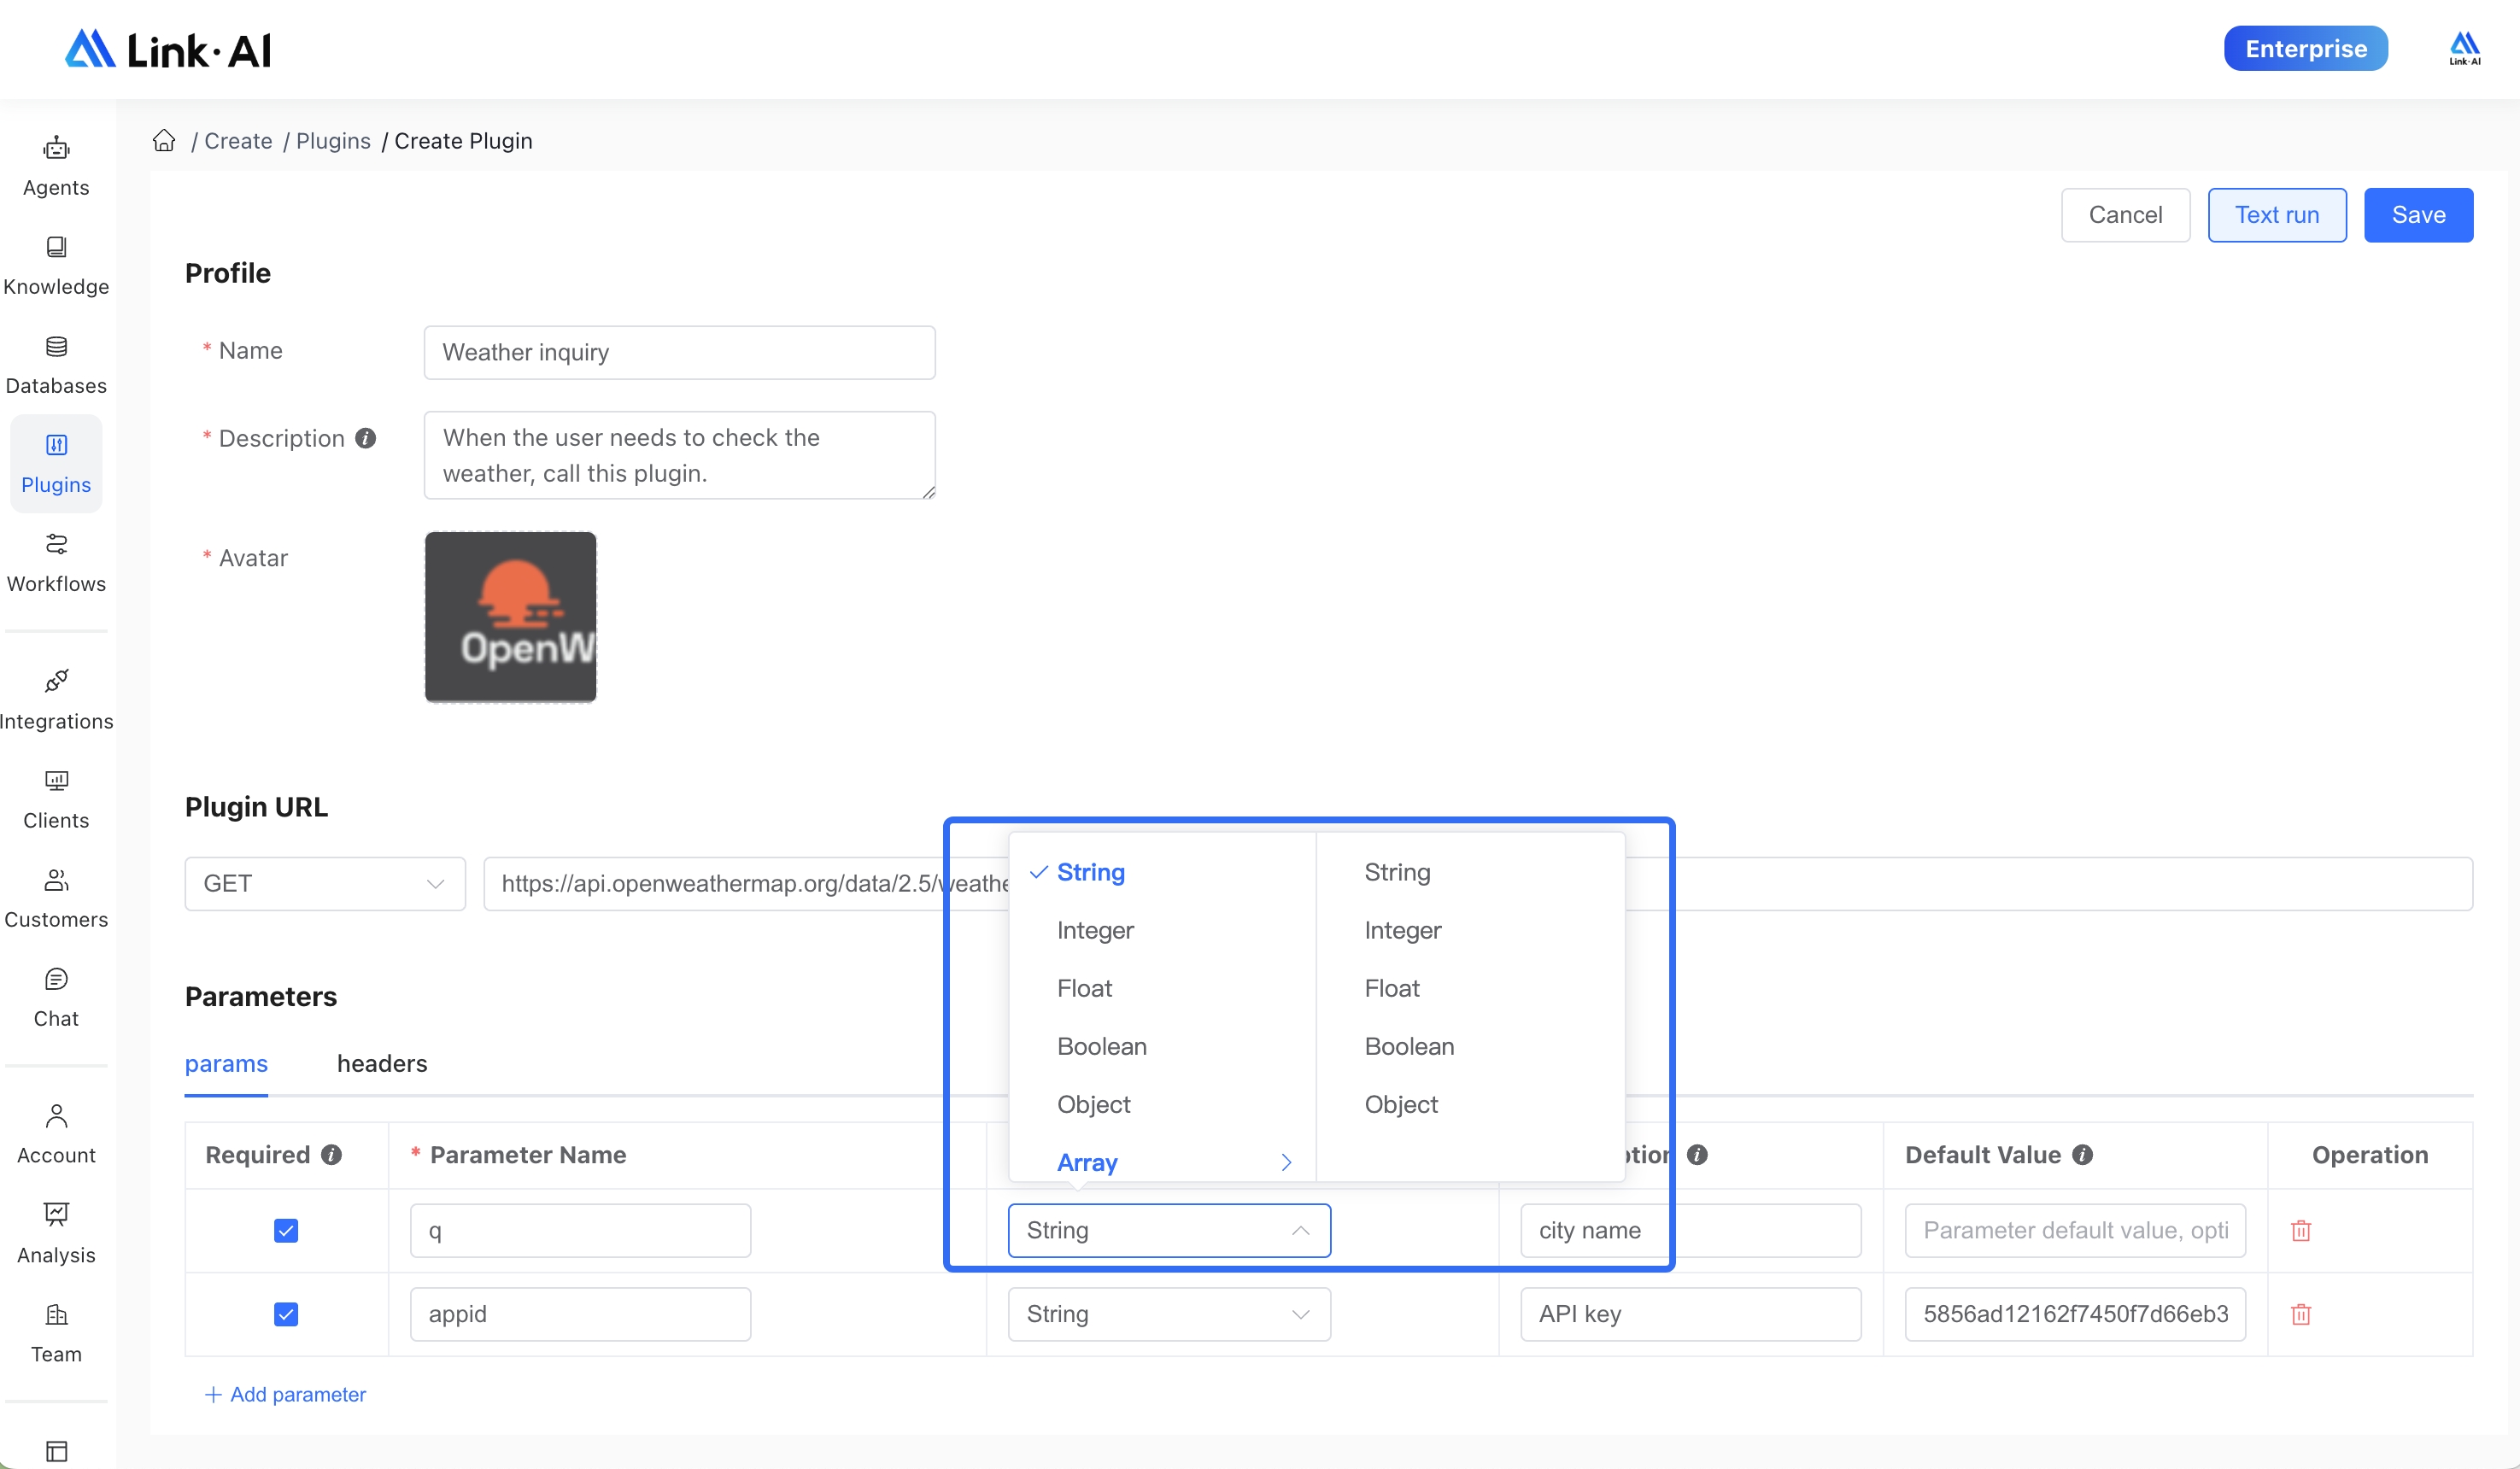The image size is (2520, 1469).
Task: Open the Databases section
Action: point(56,365)
